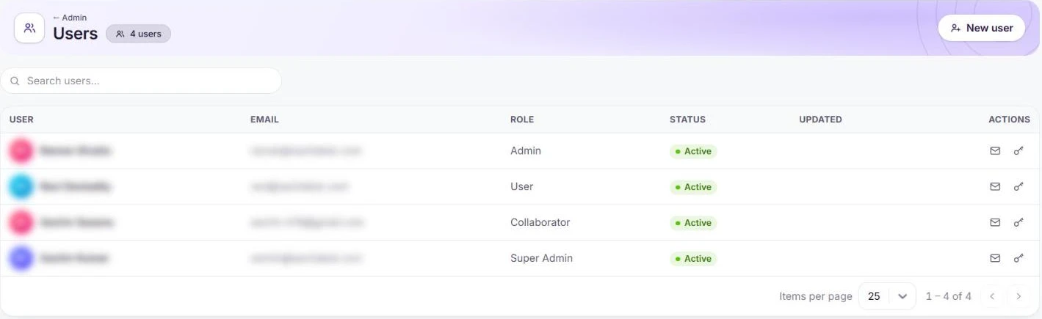
Task: Click key icon in User role row
Action: coord(1019,187)
